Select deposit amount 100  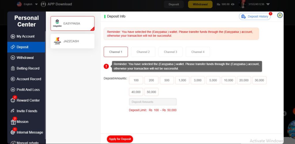coord(136,80)
